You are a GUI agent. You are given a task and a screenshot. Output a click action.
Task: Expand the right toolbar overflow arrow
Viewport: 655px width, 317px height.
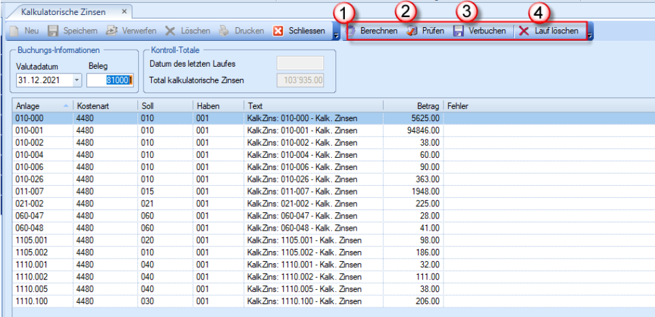[x=590, y=33]
